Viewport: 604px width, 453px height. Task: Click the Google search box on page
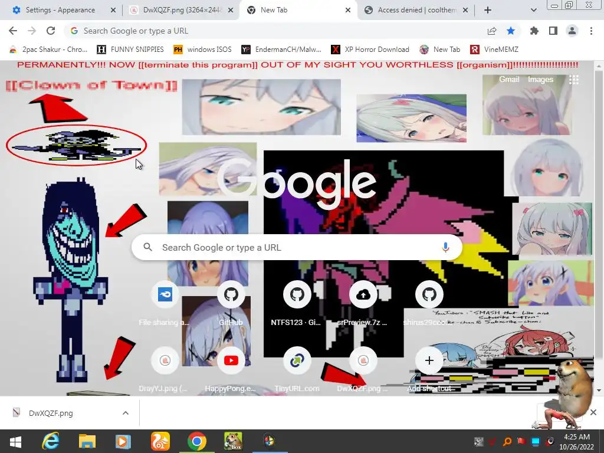point(297,247)
